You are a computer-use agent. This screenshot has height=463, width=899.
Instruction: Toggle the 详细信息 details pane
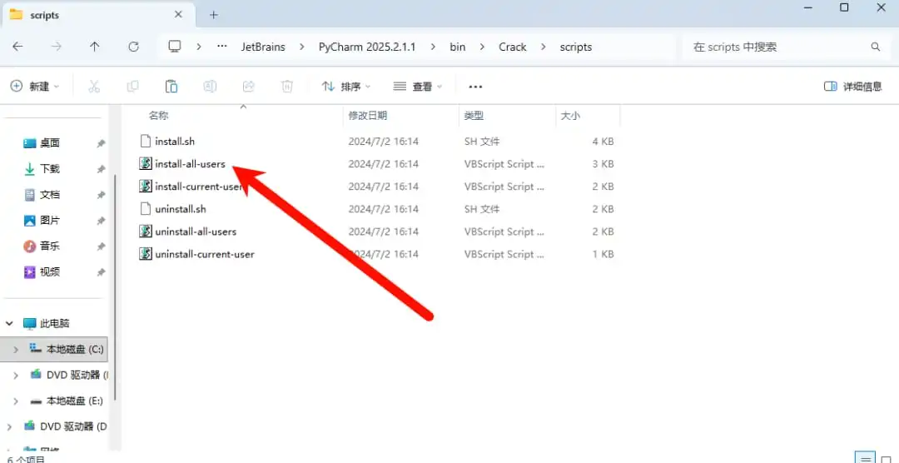[x=852, y=87]
